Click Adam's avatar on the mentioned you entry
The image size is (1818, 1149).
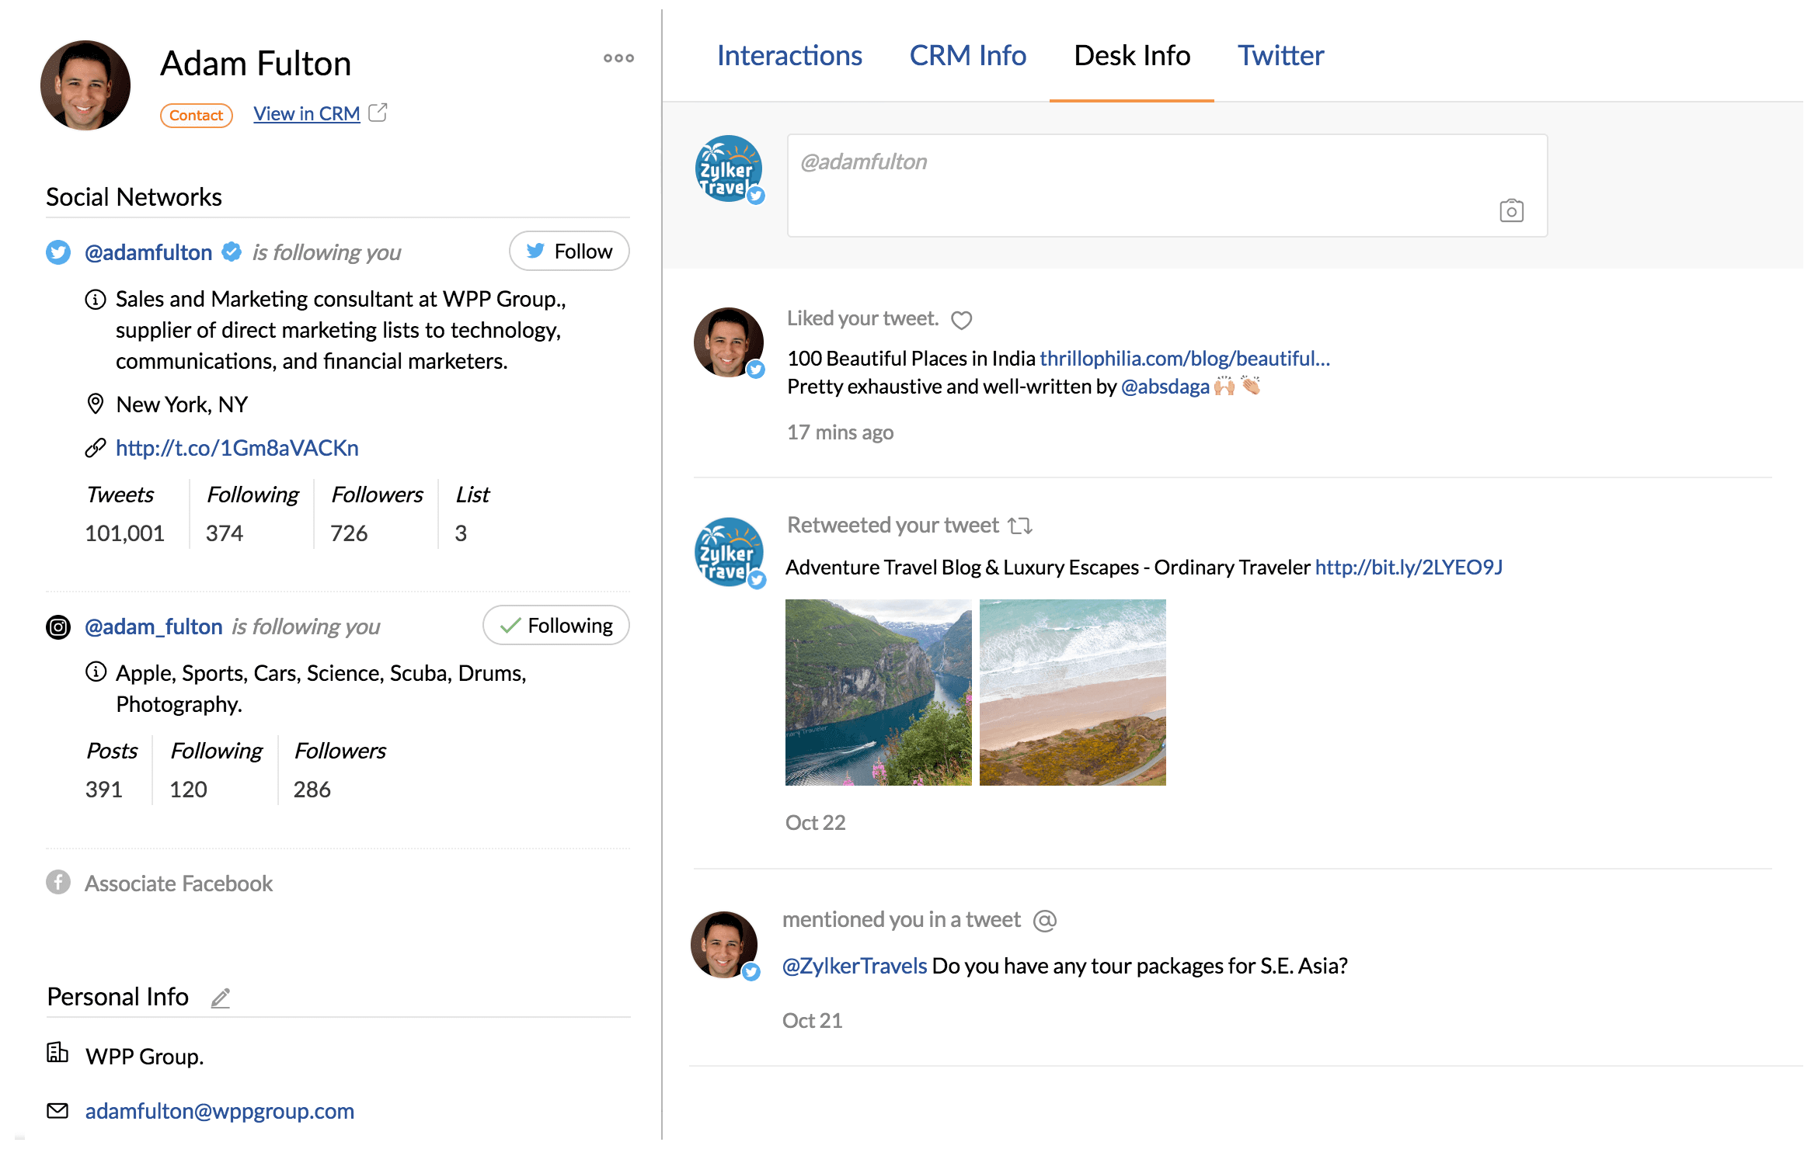pos(724,945)
